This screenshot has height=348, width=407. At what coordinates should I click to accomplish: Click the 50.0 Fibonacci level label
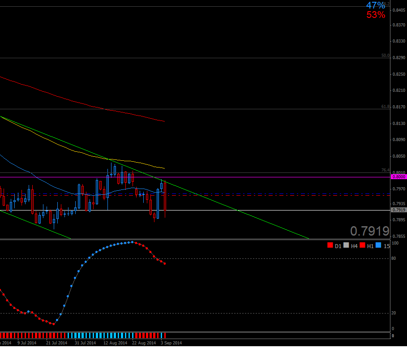pyautogui.click(x=386, y=56)
